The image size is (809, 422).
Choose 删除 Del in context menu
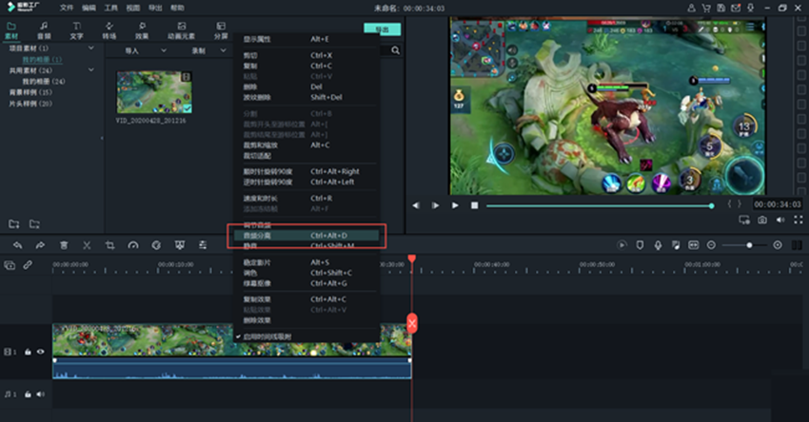point(306,86)
